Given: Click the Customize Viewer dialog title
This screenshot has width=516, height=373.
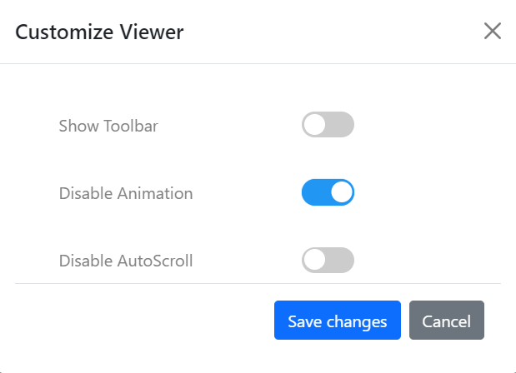Looking at the screenshot, I should pyautogui.click(x=99, y=32).
